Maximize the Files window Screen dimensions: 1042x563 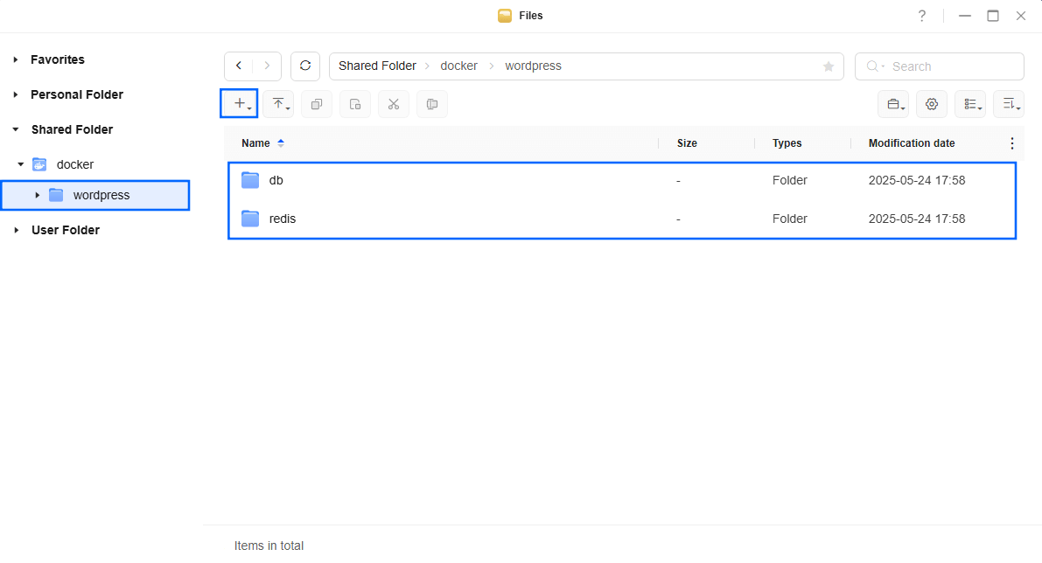pos(993,16)
